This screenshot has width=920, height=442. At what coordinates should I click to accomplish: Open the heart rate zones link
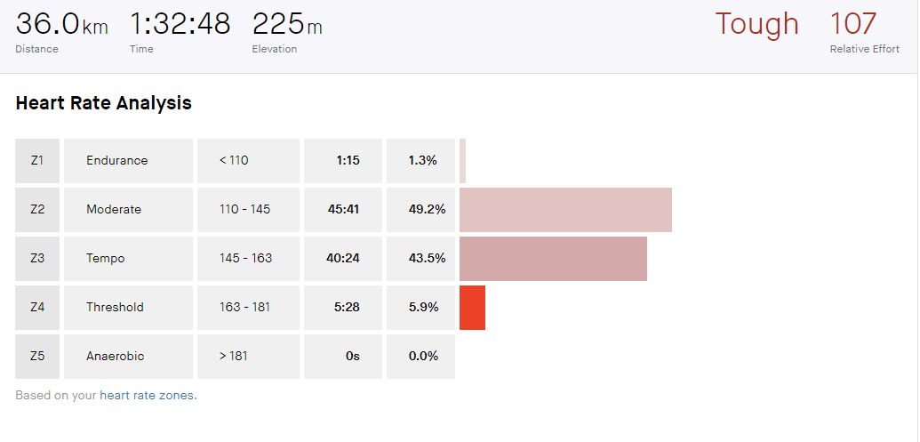pos(148,396)
